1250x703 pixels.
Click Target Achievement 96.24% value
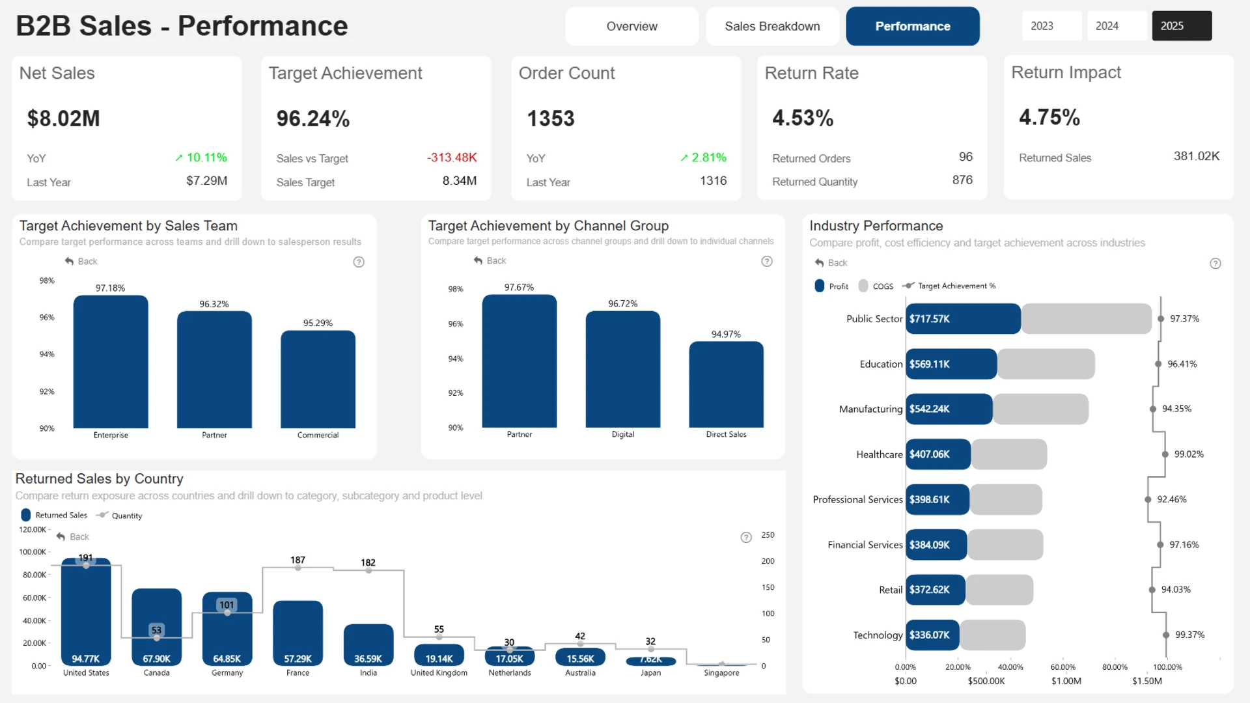[313, 118]
